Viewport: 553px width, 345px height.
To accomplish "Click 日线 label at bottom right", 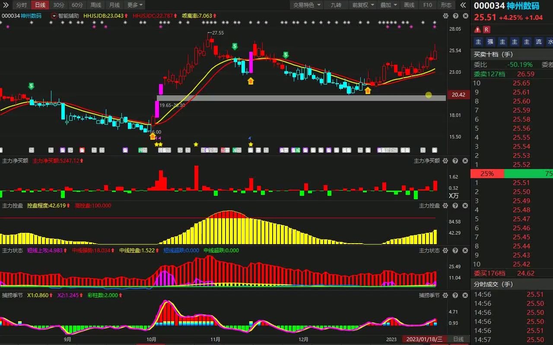I will (x=458, y=339).
